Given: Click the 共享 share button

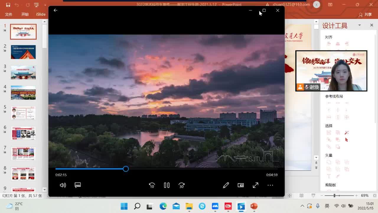Looking at the screenshot, I should (x=365, y=14).
